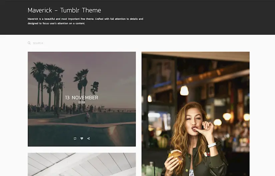Click the search magnifier icon
The height and width of the screenshot is (176, 275).
[29, 43]
